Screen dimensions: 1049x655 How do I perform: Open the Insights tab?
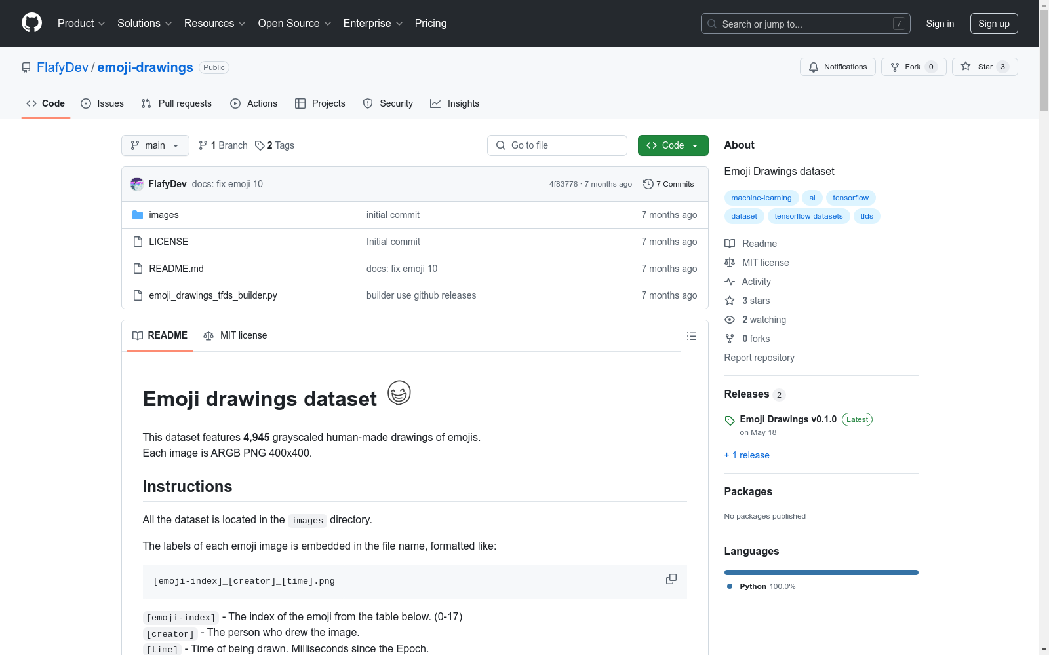tap(455, 103)
